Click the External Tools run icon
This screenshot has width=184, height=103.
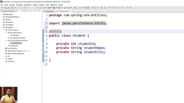pyautogui.click(x=59, y=8)
